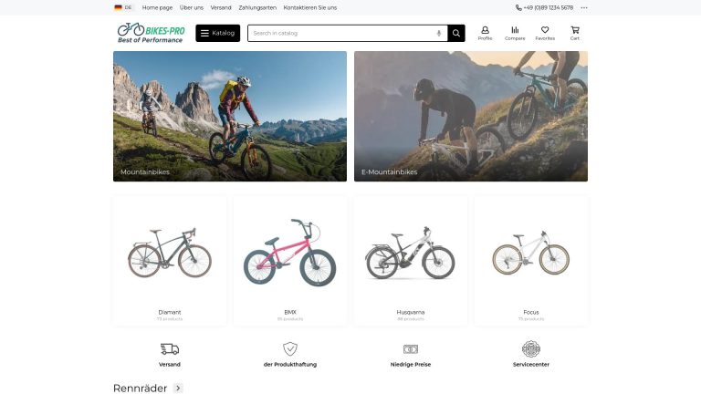Open Zahlungsarten in top menu

coord(257,7)
